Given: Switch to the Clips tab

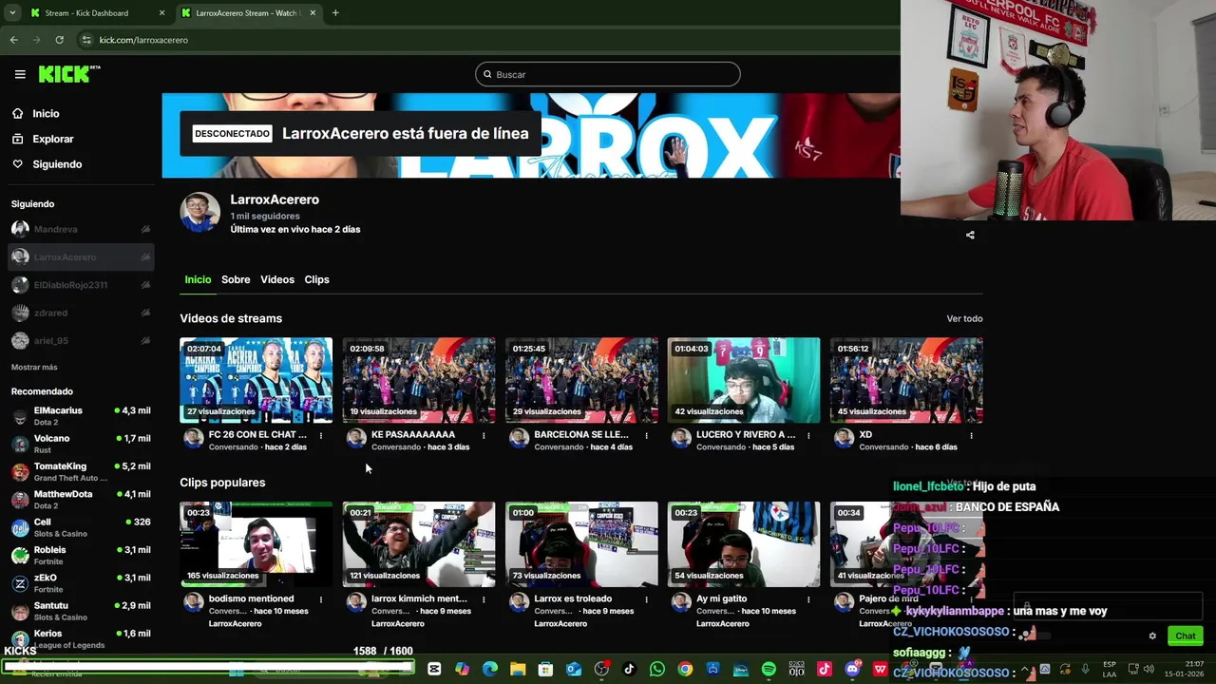Looking at the screenshot, I should [316, 279].
